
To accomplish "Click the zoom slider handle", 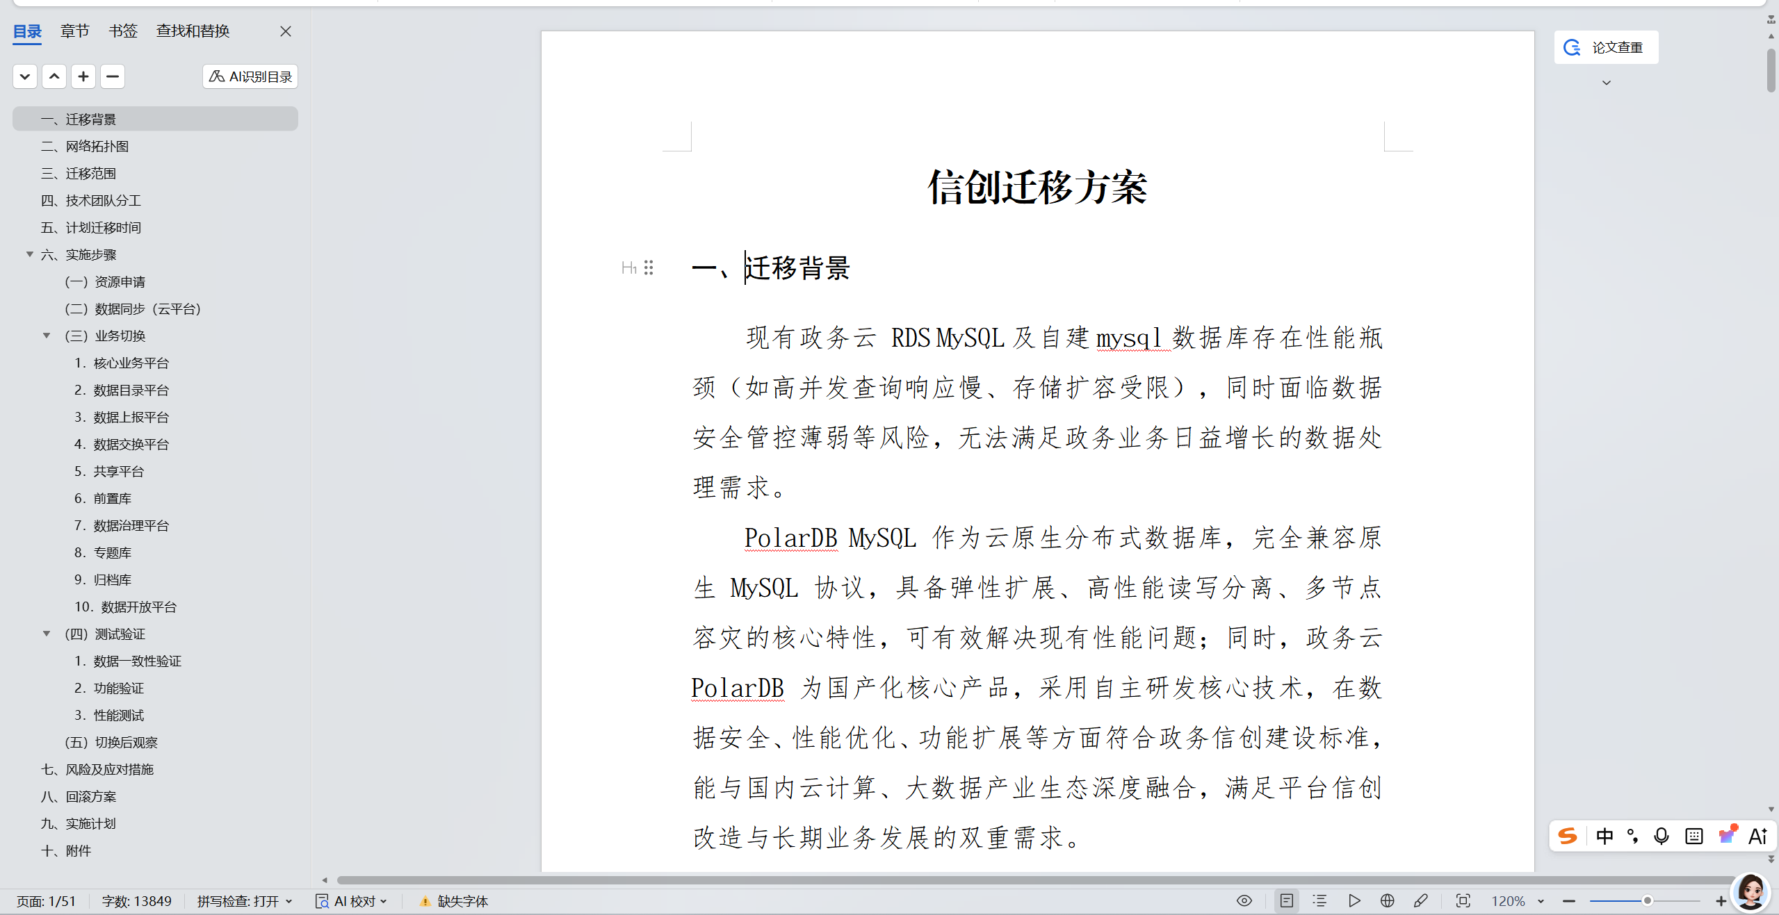I will click(x=1647, y=901).
